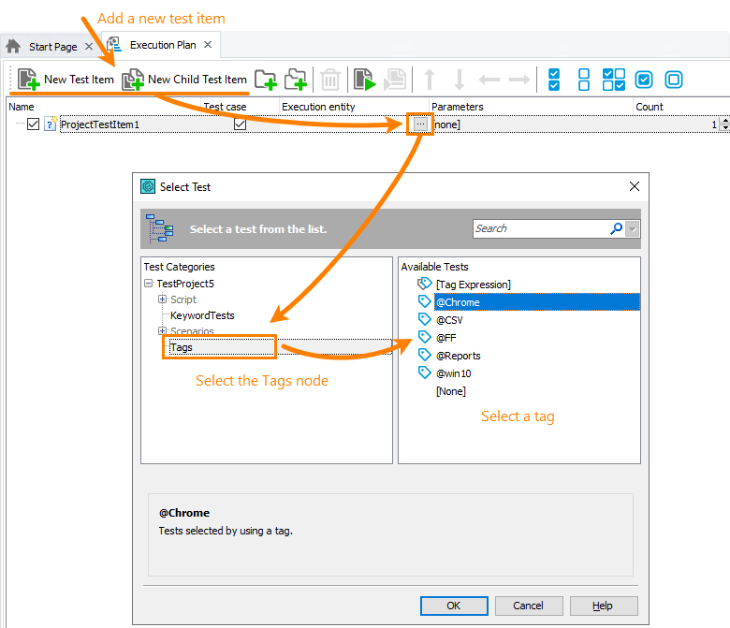The image size is (730, 628).
Task: Click OK in the Select Test dialog
Action: pos(454,606)
